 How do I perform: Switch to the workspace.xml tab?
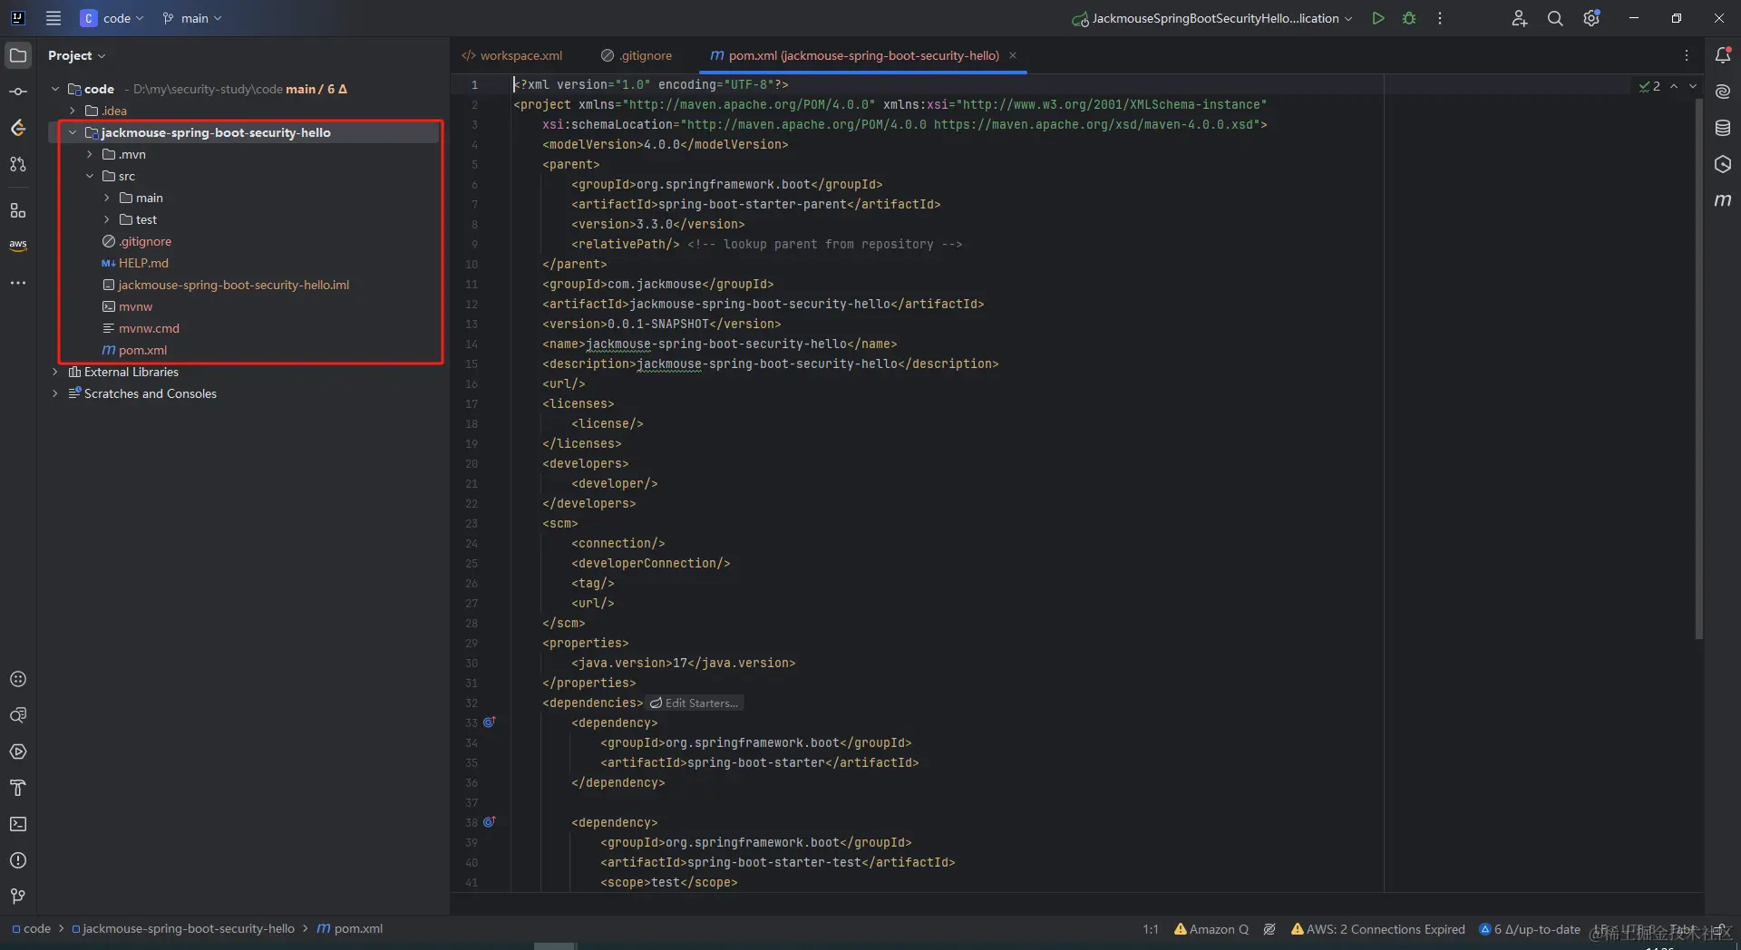(x=512, y=55)
